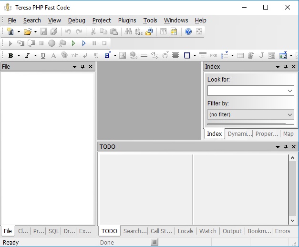The height and width of the screenshot is (247, 299).
Task: Open the Debug menu
Action: click(77, 20)
